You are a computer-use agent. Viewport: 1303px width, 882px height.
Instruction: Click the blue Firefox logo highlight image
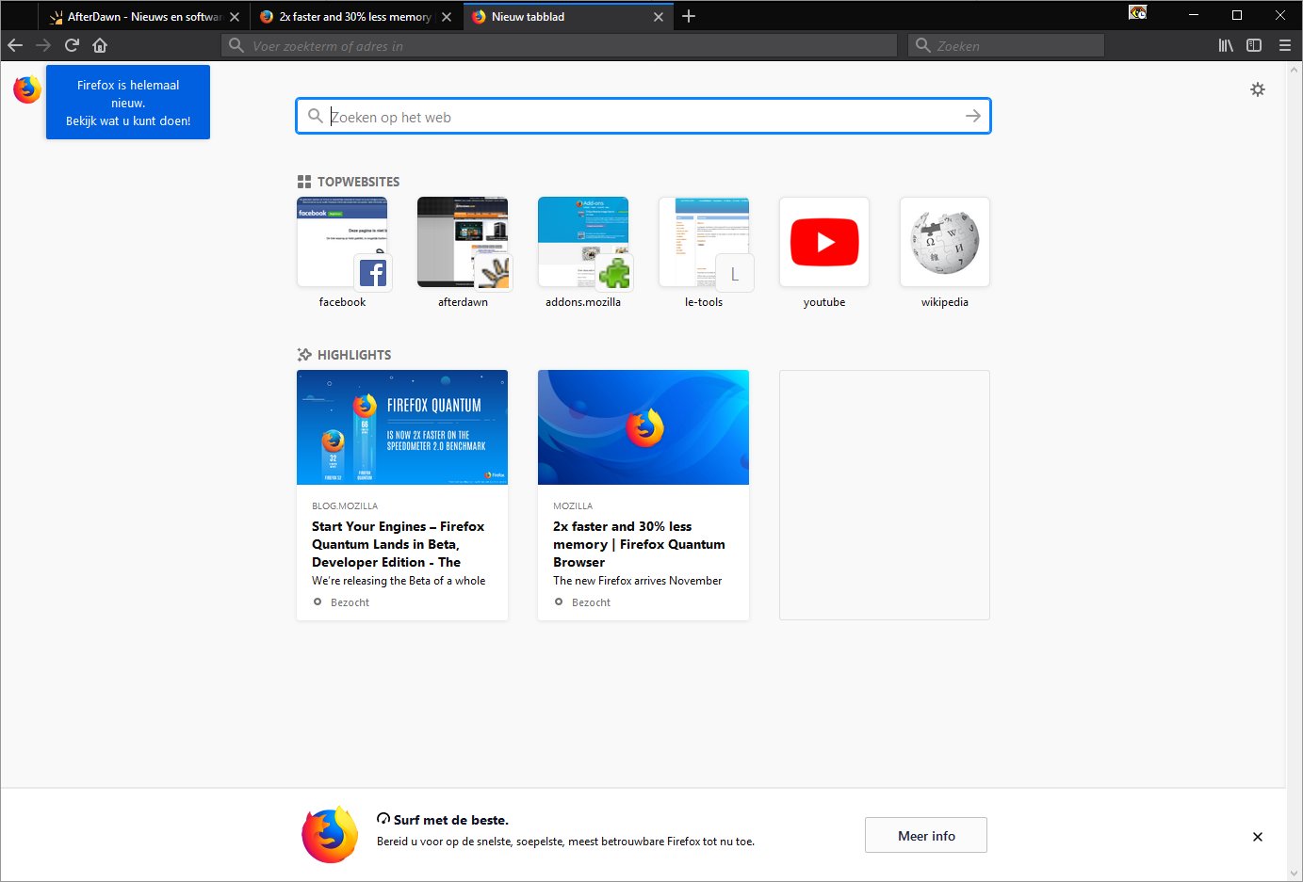[643, 427]
